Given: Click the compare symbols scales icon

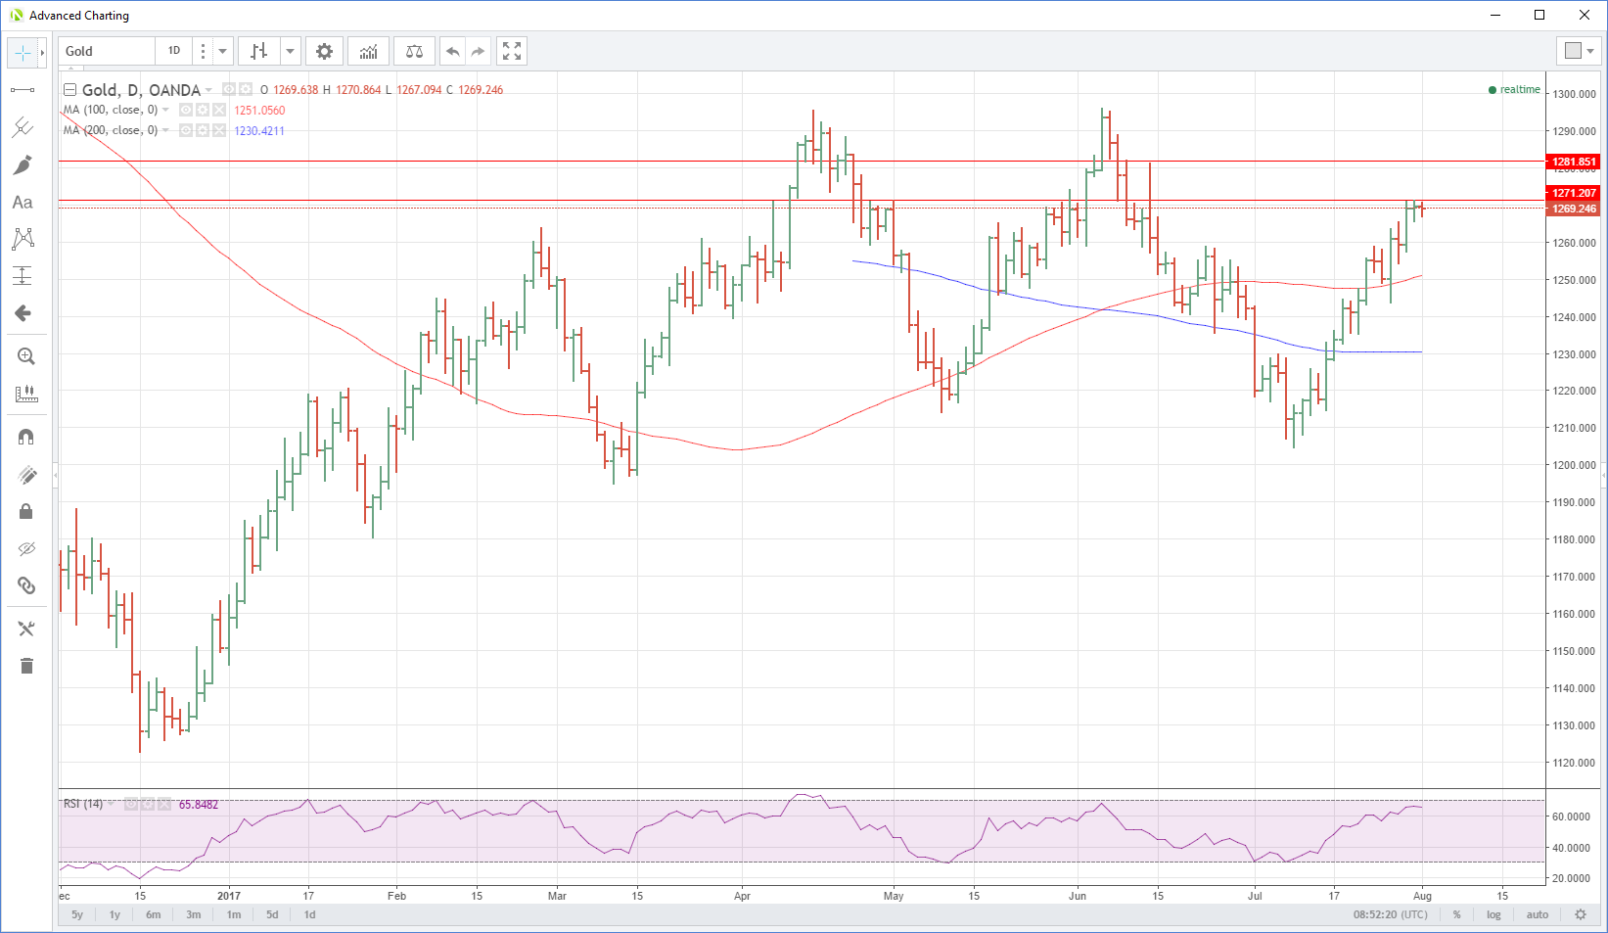Looking at the screenshot, I should click(414, 51).
